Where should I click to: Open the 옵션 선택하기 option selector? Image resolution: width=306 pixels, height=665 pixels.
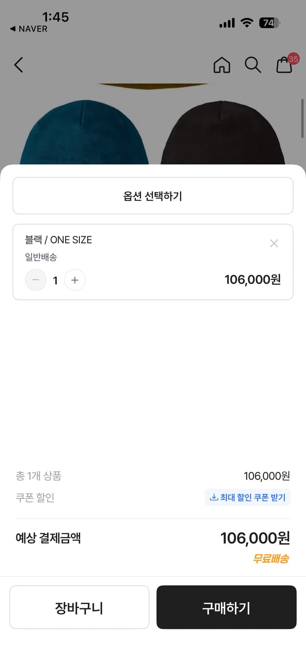(x=153, y=196)
